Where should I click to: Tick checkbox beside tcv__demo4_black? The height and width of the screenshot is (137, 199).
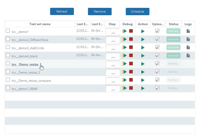8,55
